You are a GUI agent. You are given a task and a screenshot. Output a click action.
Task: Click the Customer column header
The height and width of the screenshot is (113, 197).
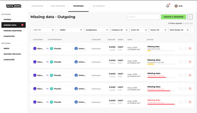[38, 39]
